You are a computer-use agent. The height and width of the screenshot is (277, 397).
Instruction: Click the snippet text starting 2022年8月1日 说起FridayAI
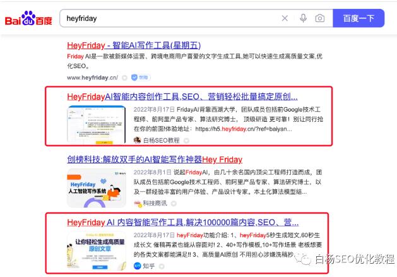228,182
